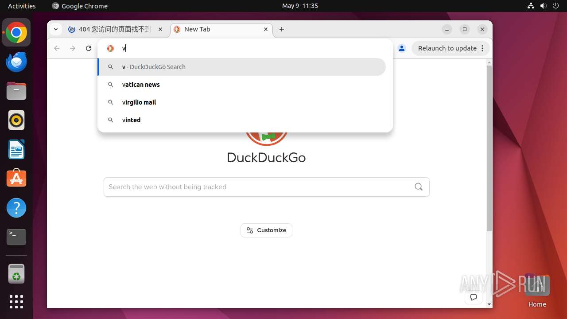The height and width of the screenshot is (319, 567).
Task: Open network status in system tray
Action: 531,6
